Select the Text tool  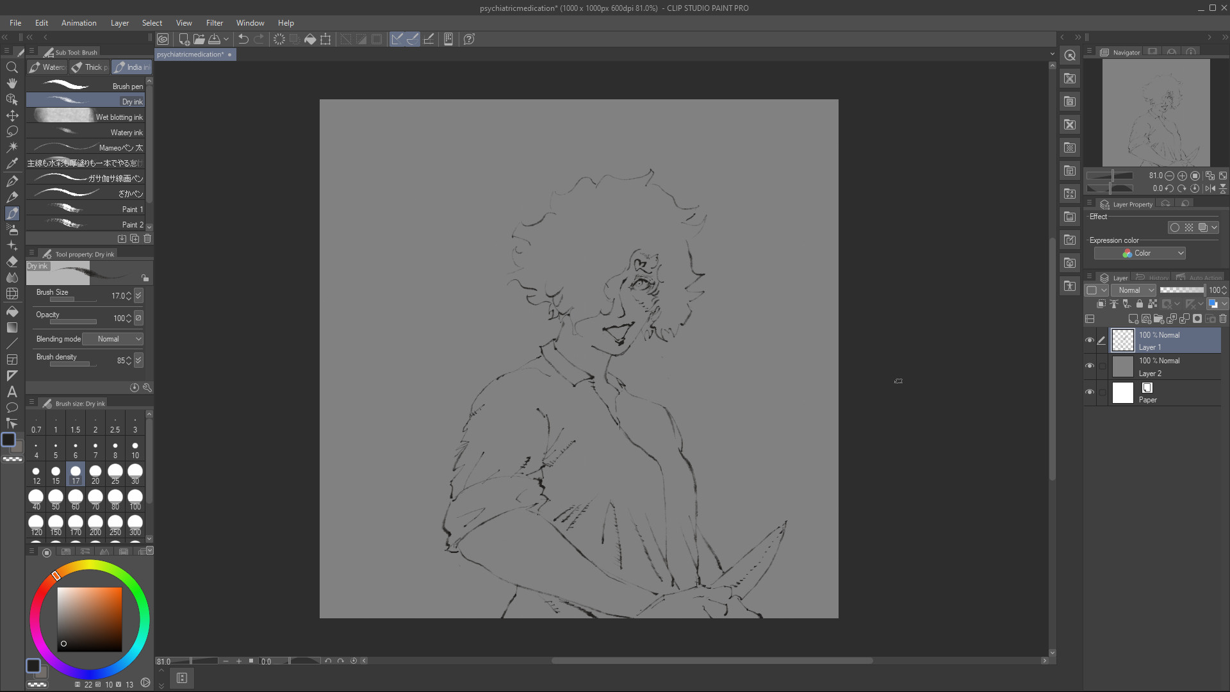pyautogui.click(x=12, y=391)
